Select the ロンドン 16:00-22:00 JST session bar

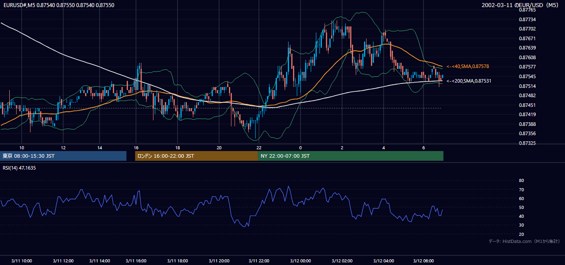pos(196,156)
